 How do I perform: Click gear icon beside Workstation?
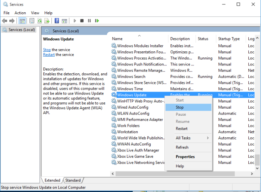114,132
